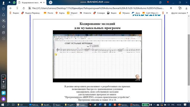Expand hidden bookmarks with double chevron

[167, 13]
